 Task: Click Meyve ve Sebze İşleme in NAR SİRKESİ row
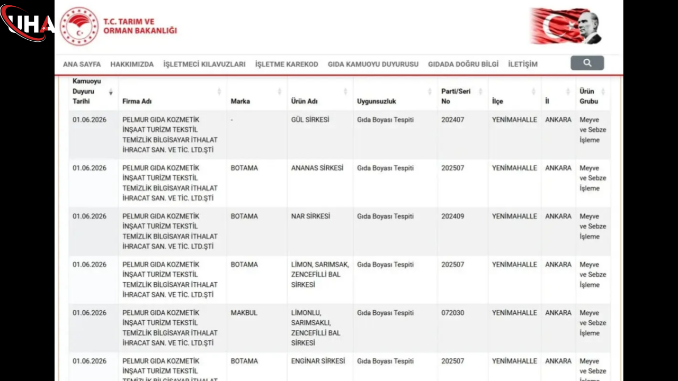pos(593,226)
